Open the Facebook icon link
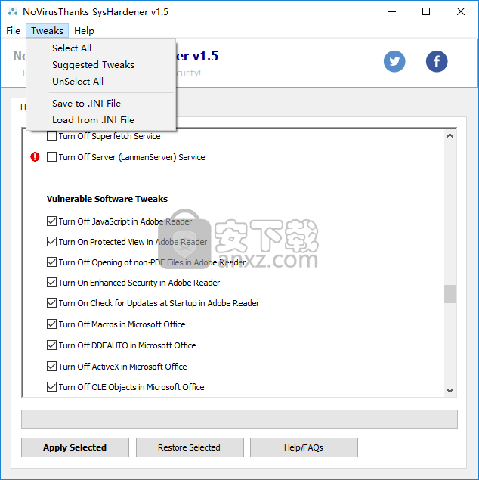The width and height of the screenshot is (479, 480). [437, 61]
